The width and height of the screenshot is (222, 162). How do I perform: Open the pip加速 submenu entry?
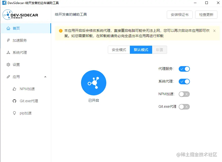(26, 113)
